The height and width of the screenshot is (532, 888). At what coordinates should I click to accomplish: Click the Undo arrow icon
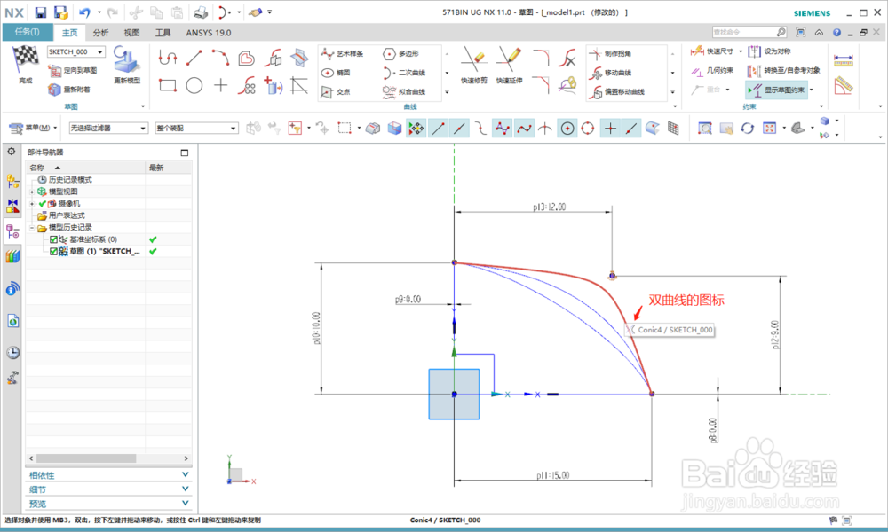pos(84,12)
